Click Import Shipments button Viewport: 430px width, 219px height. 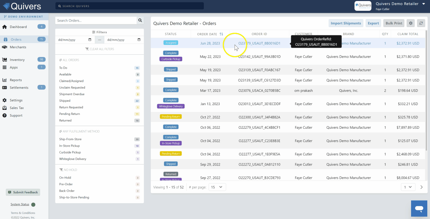(346, 23)
